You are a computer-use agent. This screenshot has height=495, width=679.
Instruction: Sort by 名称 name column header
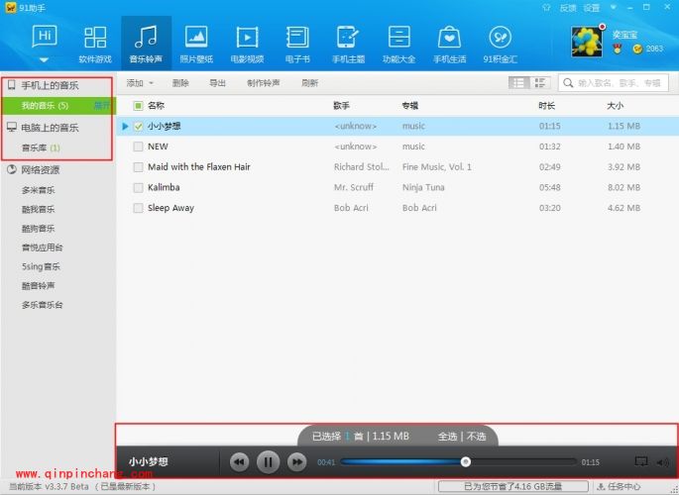156,106
